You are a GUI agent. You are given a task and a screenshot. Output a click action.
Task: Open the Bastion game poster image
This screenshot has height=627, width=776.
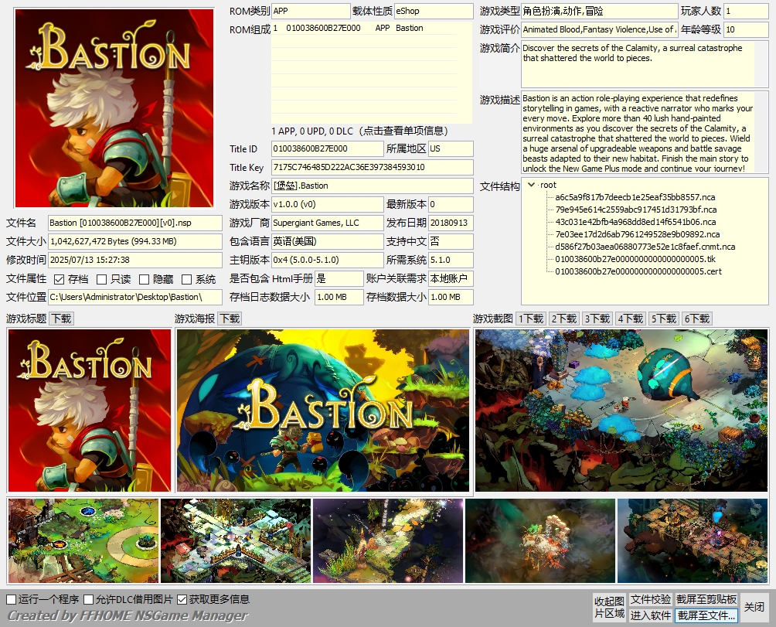tap(323, 411)
